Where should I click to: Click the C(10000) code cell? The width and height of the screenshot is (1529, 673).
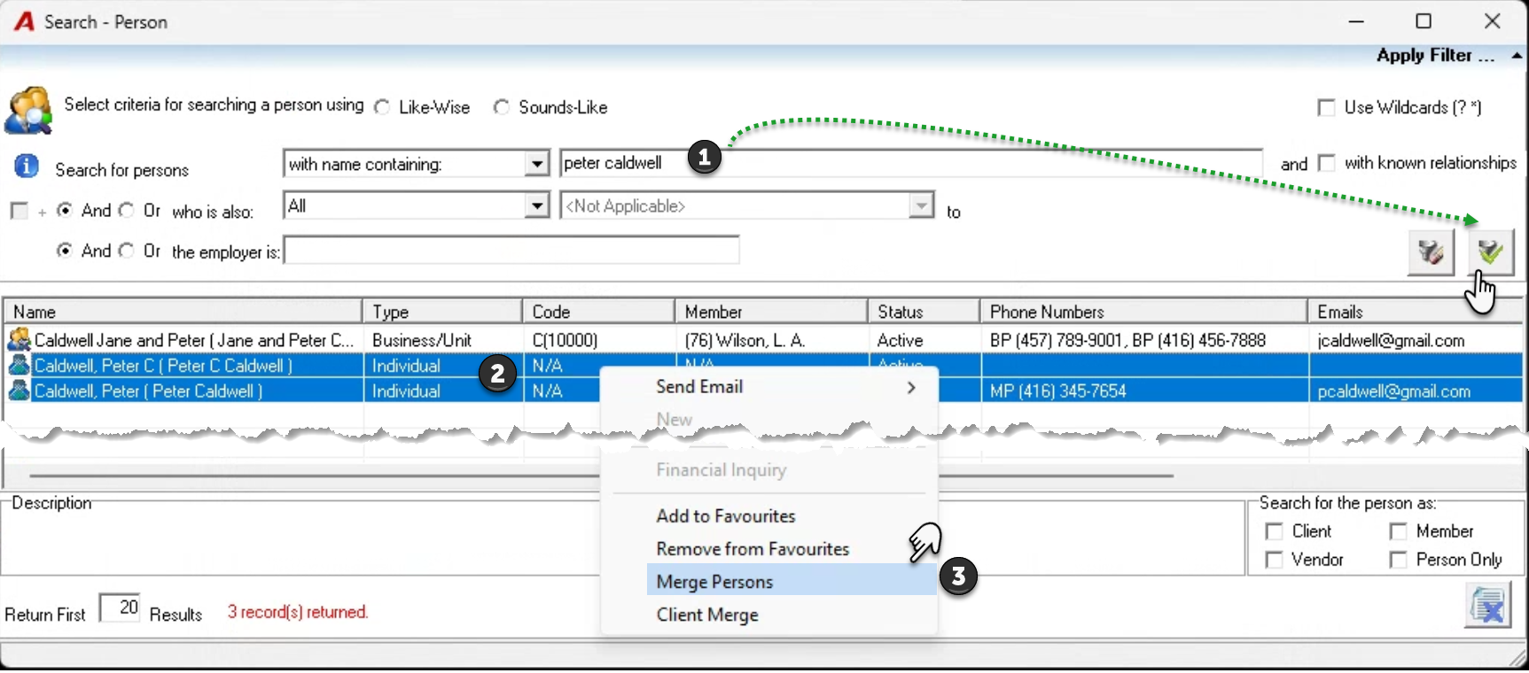[x=598, y=340]
